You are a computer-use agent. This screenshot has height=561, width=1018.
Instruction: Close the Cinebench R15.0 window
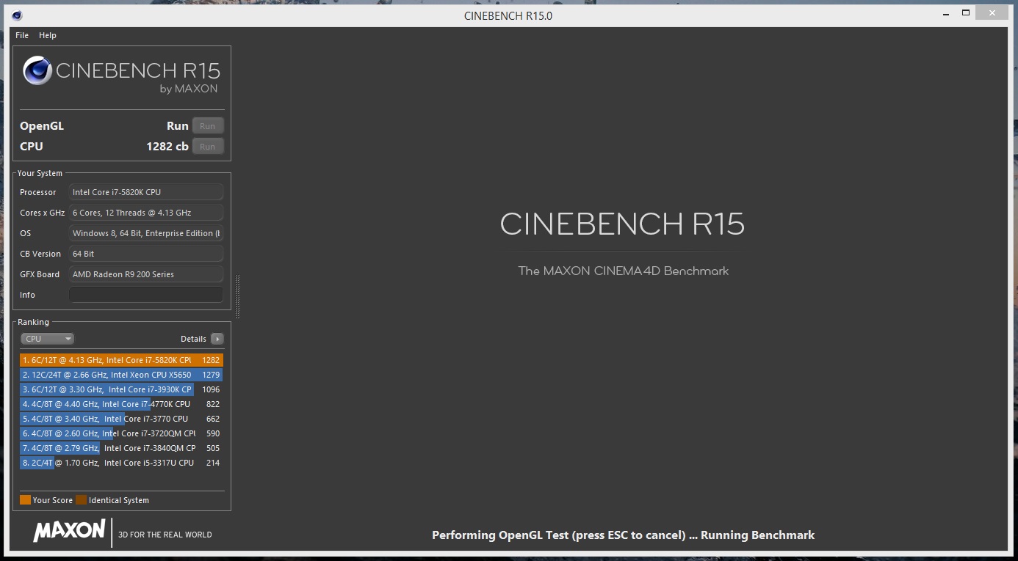(x=992, y=13)
